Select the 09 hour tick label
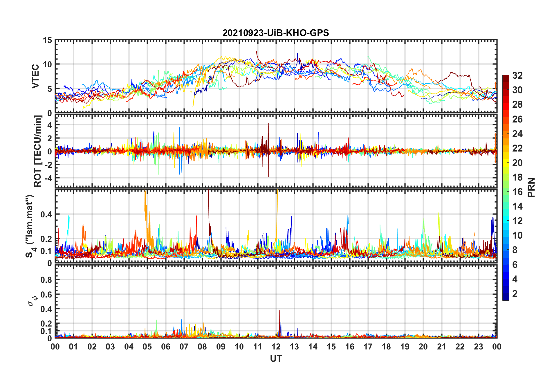 point(221,347)
